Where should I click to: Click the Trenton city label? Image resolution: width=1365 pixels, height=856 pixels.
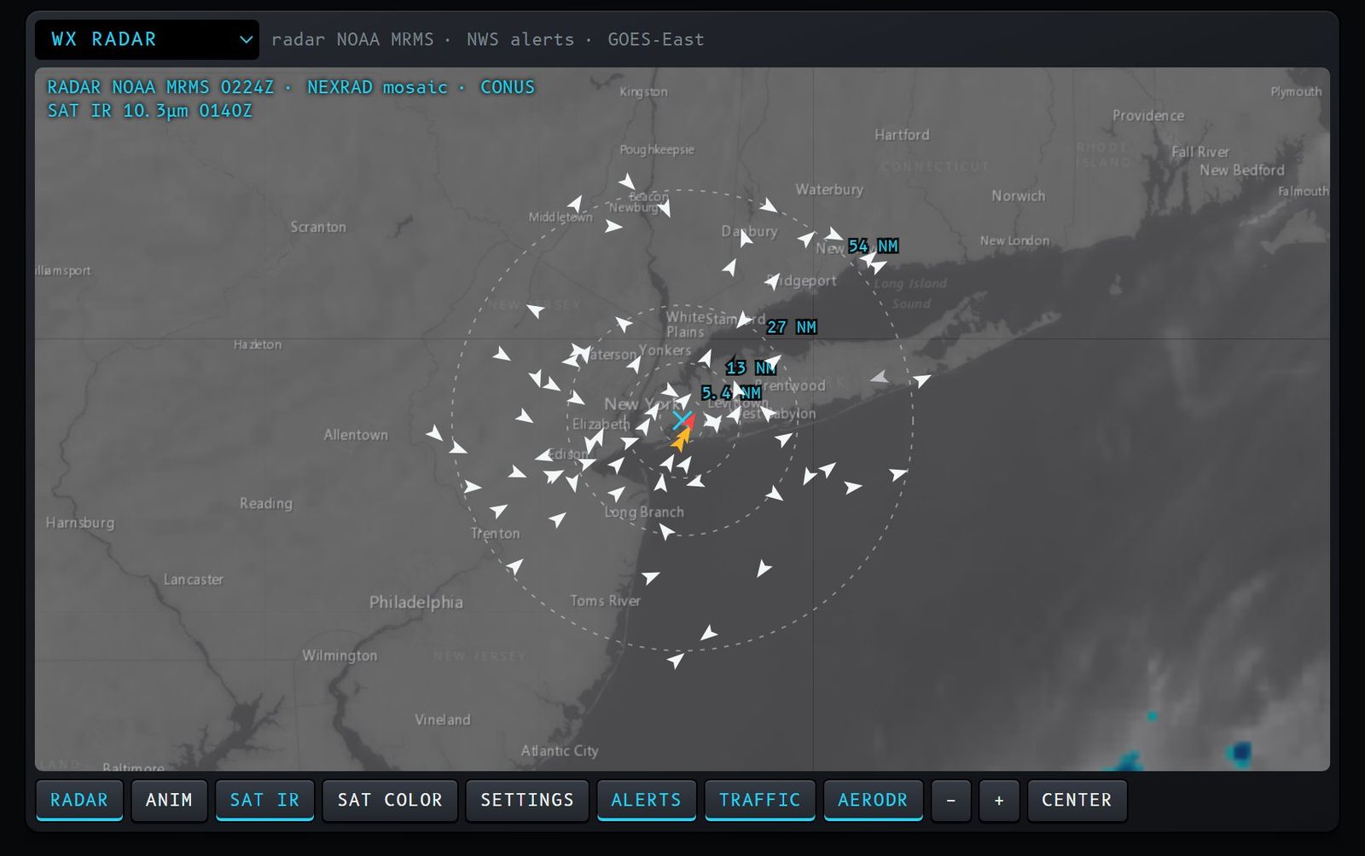(495, 533)
